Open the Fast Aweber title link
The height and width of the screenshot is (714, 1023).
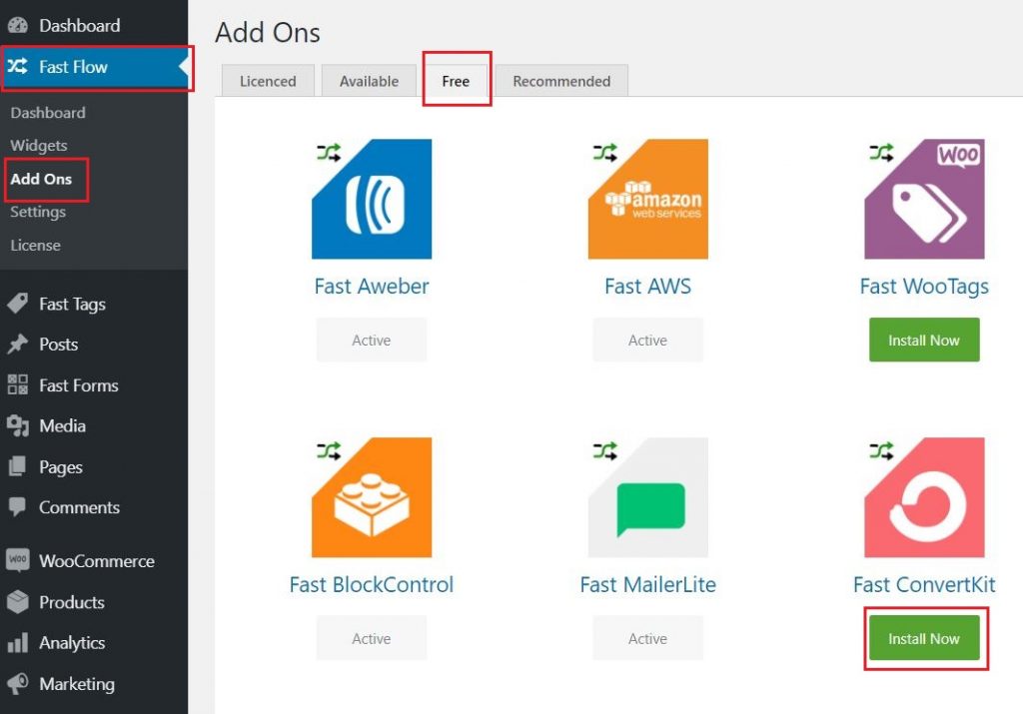click(372, 287)
